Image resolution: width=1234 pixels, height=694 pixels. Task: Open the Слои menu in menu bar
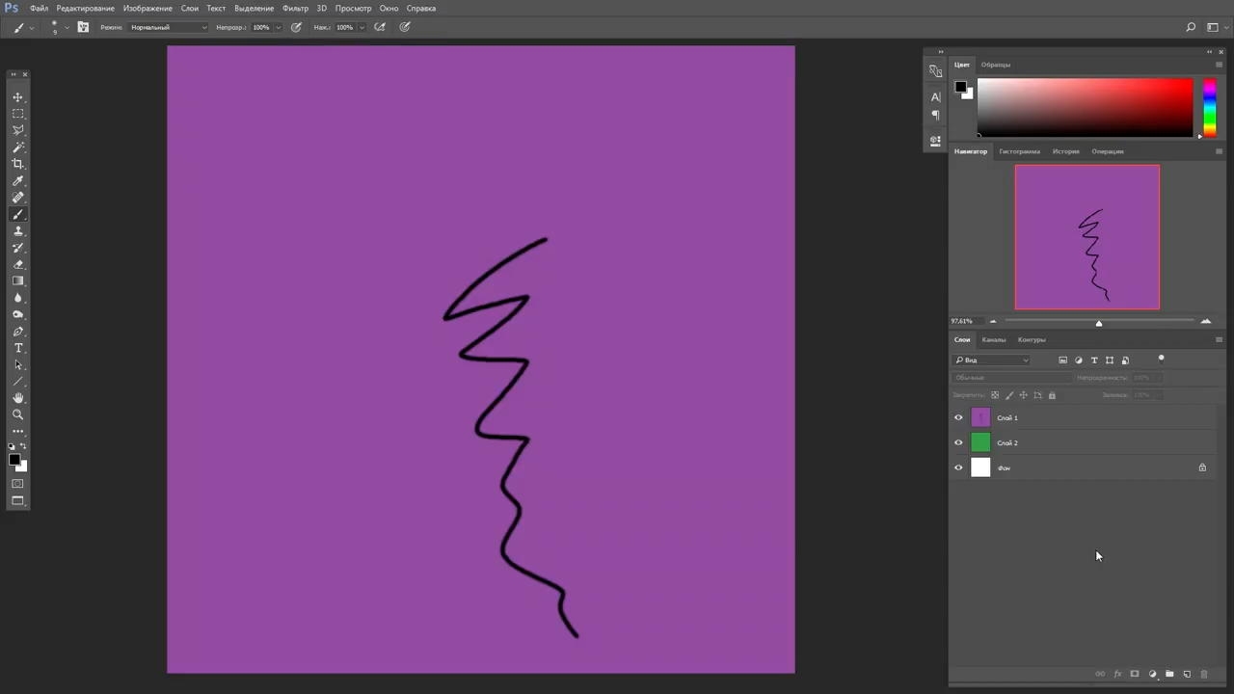(x=190, y=8)
